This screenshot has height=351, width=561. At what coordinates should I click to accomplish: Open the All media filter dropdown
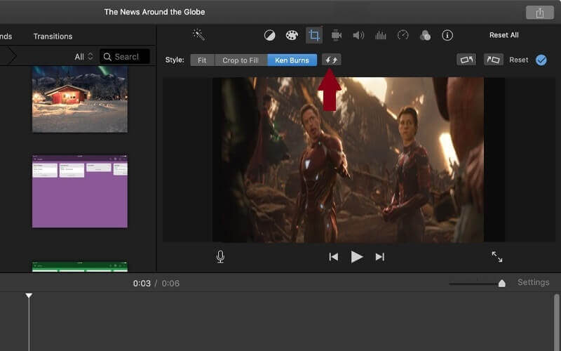83,57
